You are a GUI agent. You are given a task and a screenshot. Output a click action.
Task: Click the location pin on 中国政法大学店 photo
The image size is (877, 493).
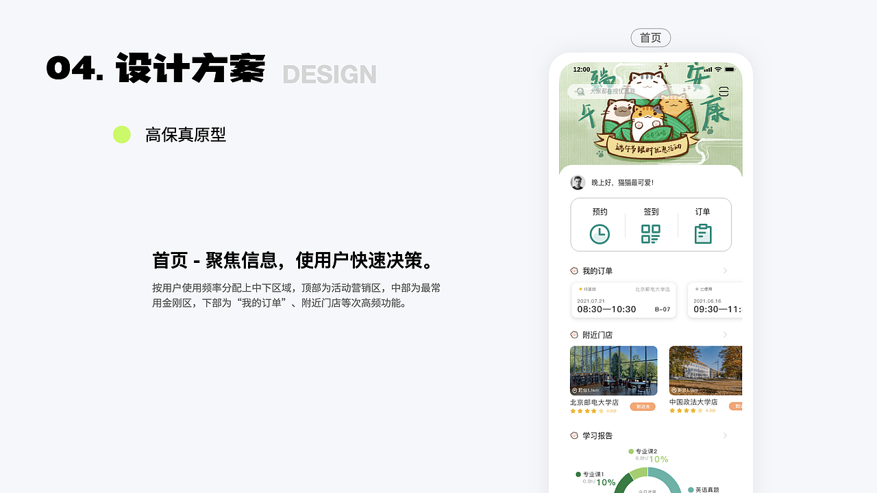point(674,390)
